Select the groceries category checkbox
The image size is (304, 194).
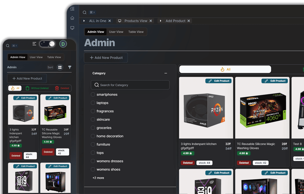tap(93, 128)
